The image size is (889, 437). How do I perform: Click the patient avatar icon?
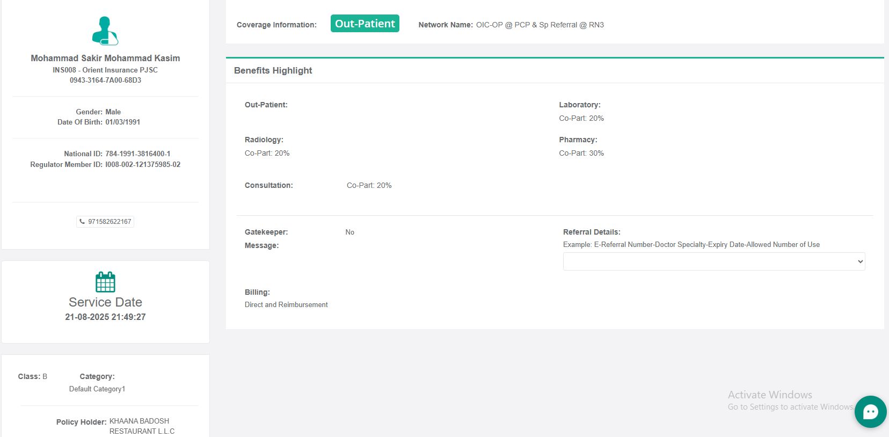pyautogui.click(x=105, y=31)
